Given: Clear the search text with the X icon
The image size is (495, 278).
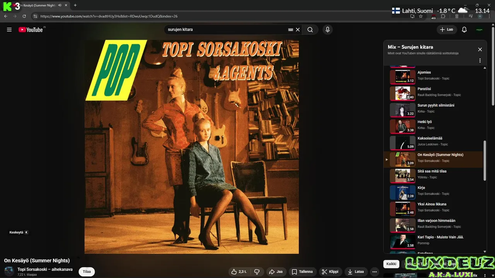Looking at the screenshot, I should [298, 30].
